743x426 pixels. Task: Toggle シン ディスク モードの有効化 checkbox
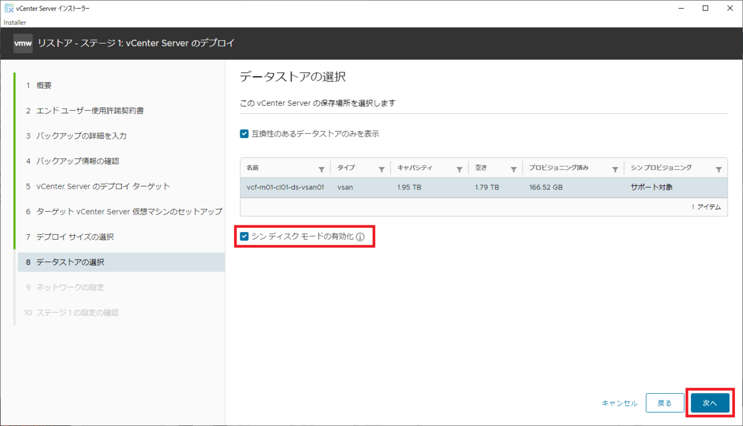pyautogui.click(x=244, y=237)
